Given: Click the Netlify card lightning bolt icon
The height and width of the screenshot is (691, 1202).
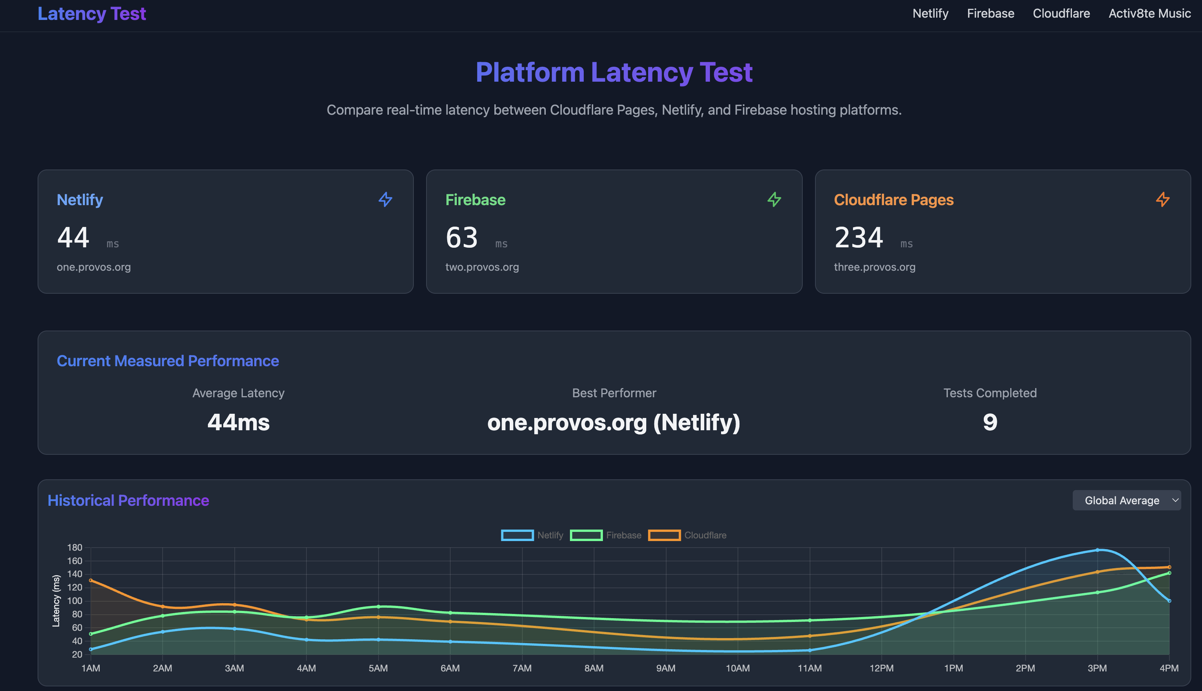Looking at the screenshot, I should point(385,199).
